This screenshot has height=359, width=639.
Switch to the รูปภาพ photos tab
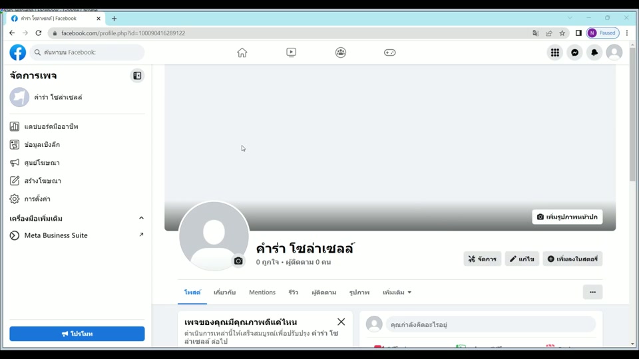(359, 293)
